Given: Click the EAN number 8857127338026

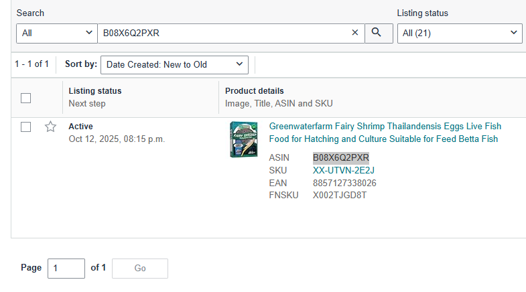Looking at the screenshot, I should [x=344, y=183].
